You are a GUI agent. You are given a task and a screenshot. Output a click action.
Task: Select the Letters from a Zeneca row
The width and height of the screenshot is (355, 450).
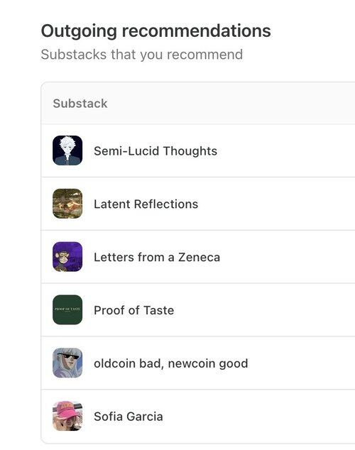[198, 257]
